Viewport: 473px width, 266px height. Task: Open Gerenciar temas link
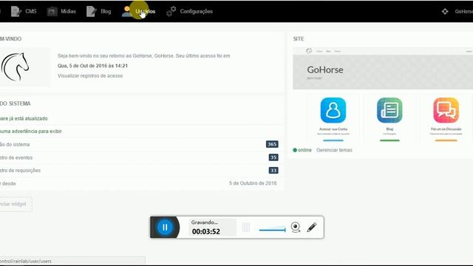click(334, 150)
